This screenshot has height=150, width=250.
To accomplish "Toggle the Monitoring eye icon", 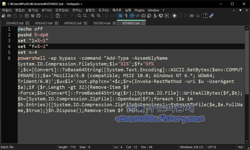I will click(167, 16).
